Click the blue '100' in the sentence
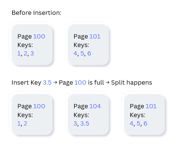 [80, 82]
